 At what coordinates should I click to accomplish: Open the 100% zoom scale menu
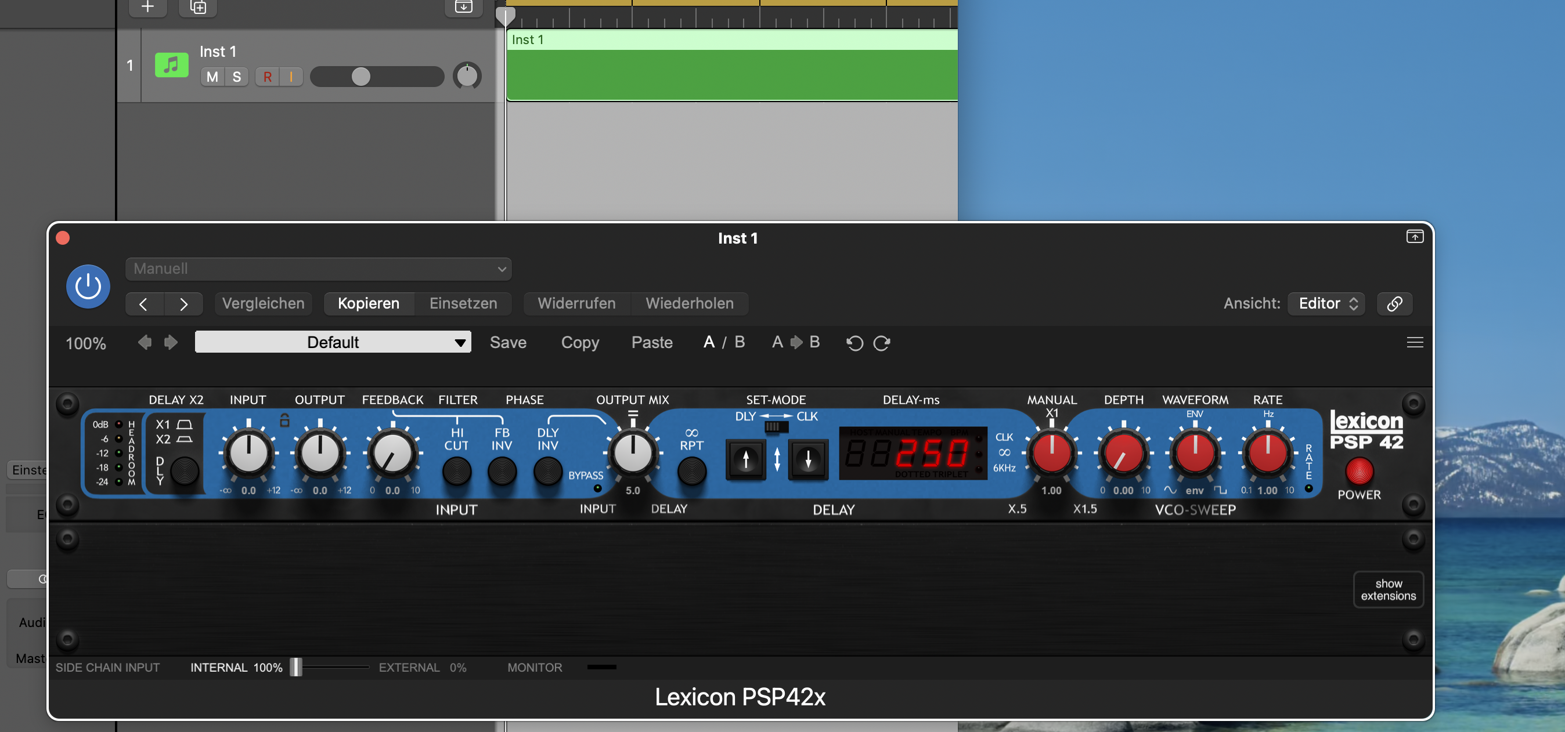tap(86, 343)
